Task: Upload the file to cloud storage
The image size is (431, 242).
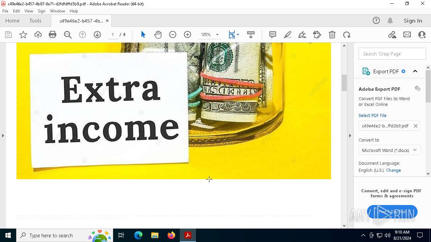Action: [x=38, y=35]
